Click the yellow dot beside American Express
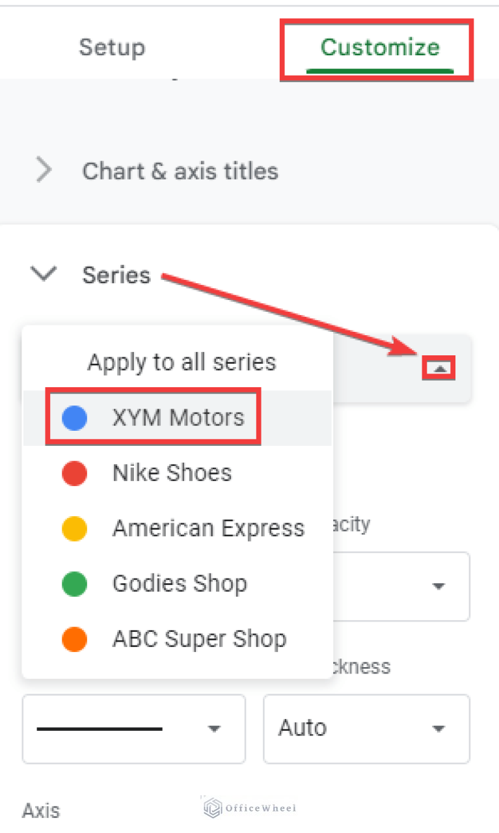This screenshot has height=833, width=499. pyautogui.click(x=73, y=528)
